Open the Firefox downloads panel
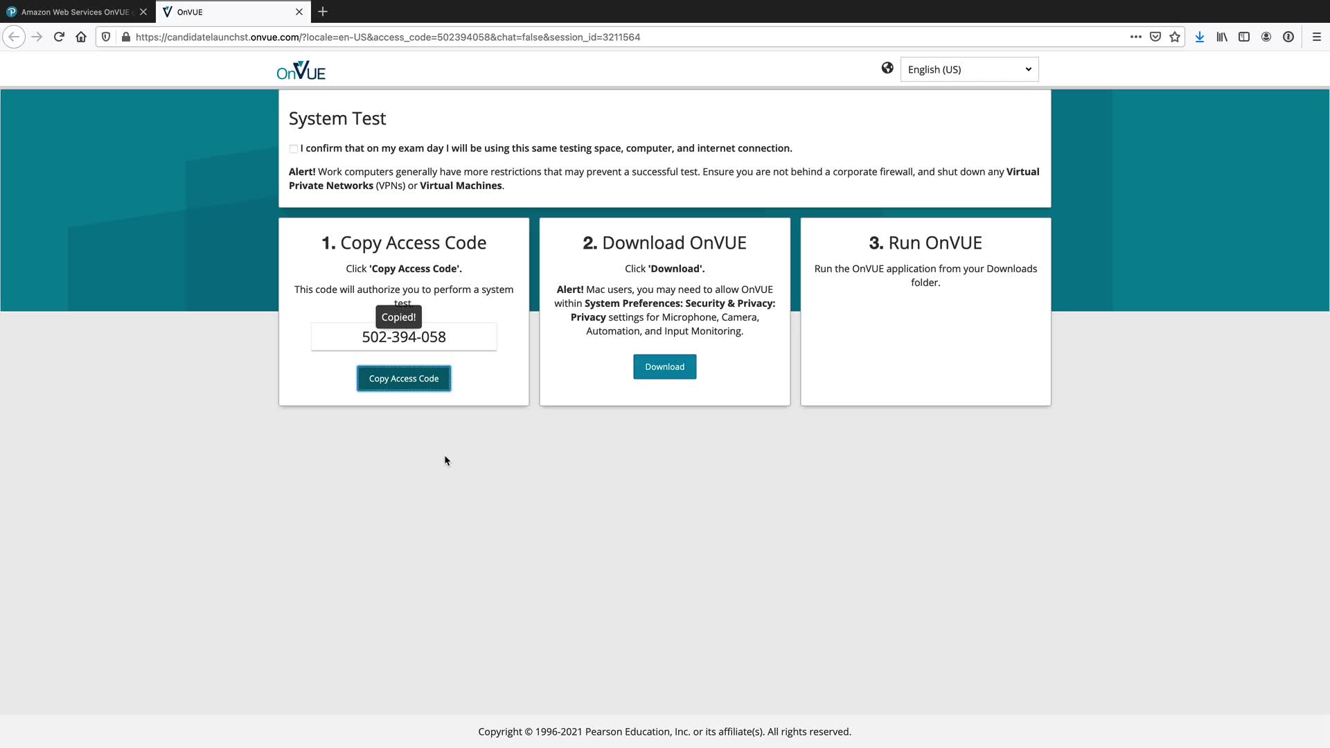Viewport: 1330px width, 748px height. click(1200, 37)
